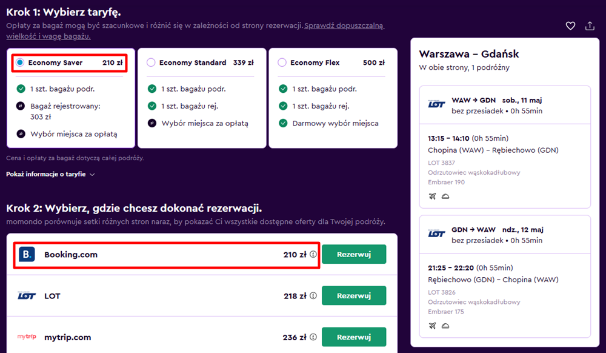Click fee icon for Economy Standard seat selection
606x353 pixels.
click(x=152, y=123)
